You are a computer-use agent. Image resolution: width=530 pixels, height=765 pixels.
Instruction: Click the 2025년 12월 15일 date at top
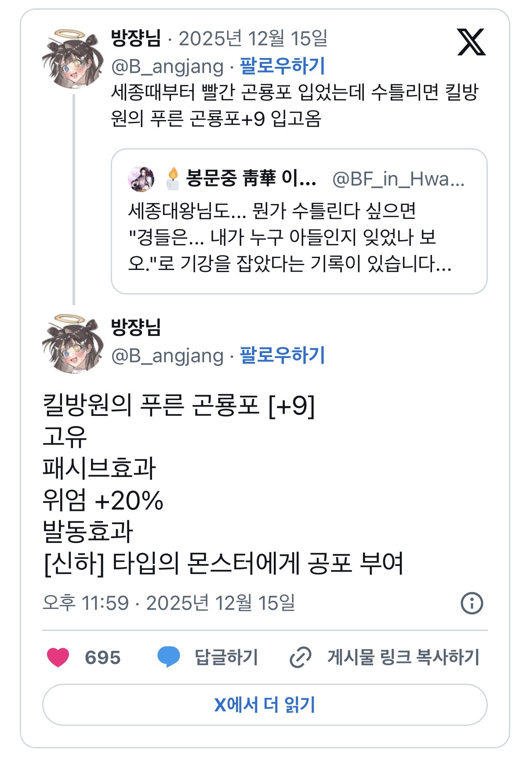click(253, 39)
